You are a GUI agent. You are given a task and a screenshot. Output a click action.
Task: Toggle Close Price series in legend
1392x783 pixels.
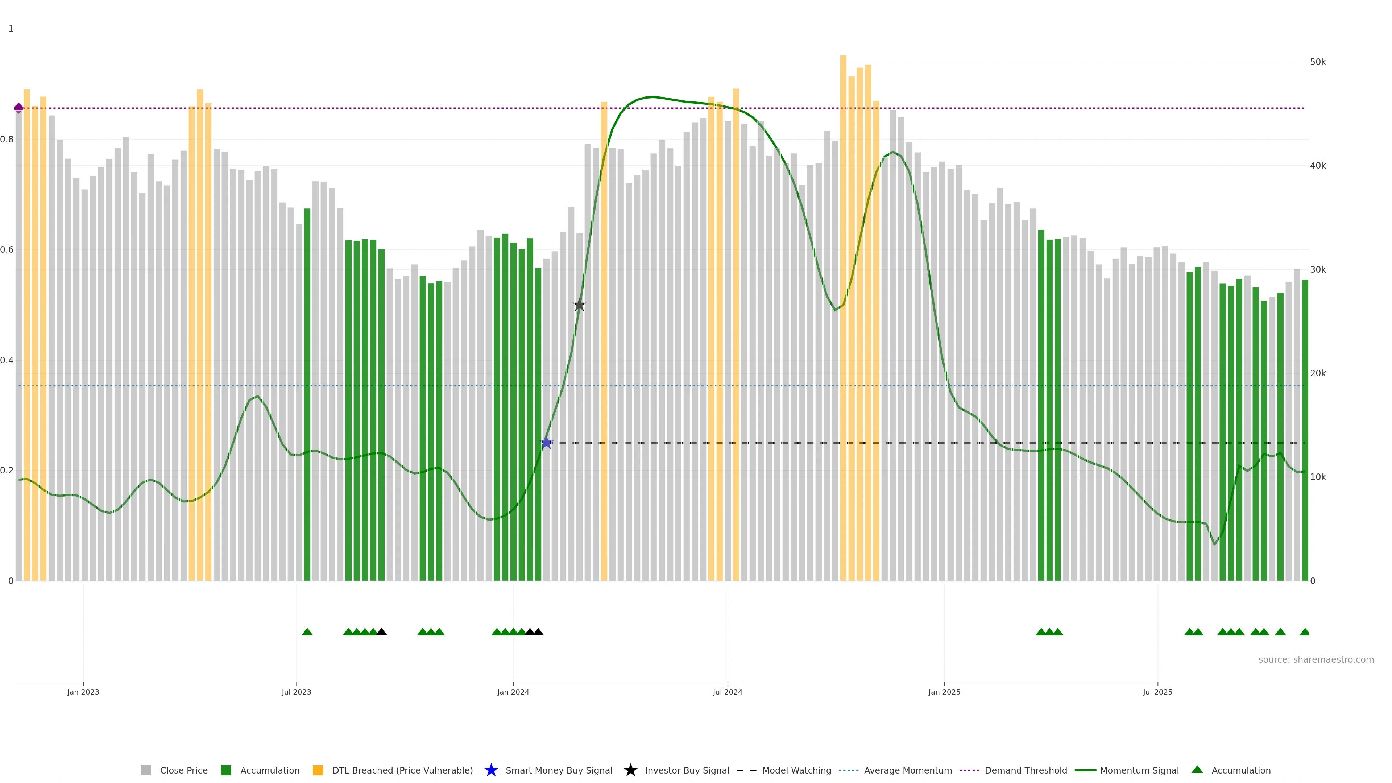[184, 770]
